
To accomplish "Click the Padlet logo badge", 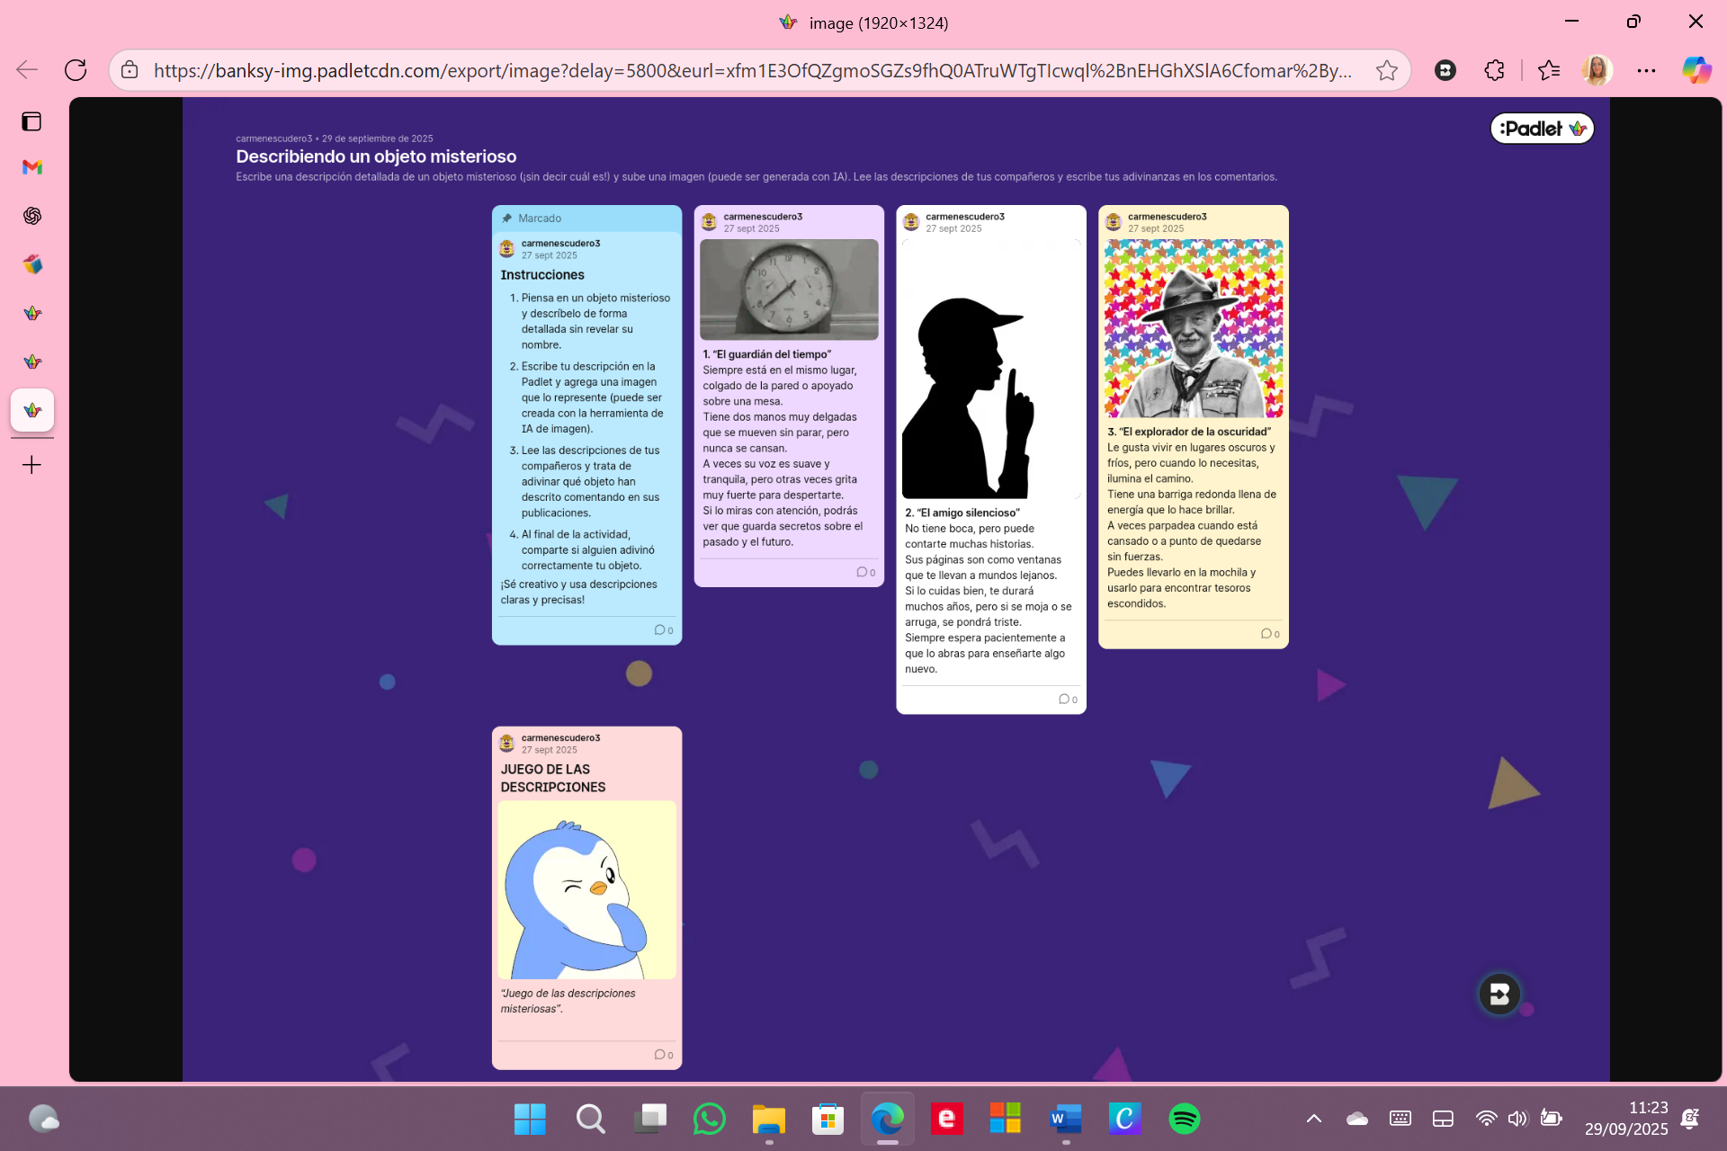I will pos(1542,129).
